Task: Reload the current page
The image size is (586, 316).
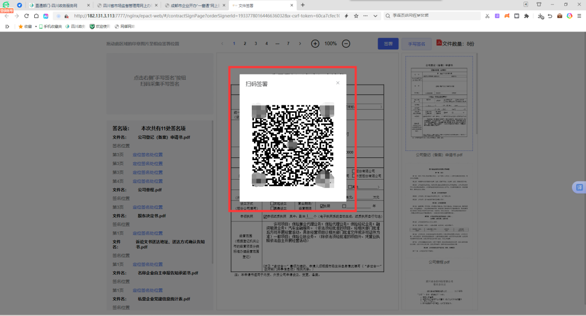Action: coord(26,16)
